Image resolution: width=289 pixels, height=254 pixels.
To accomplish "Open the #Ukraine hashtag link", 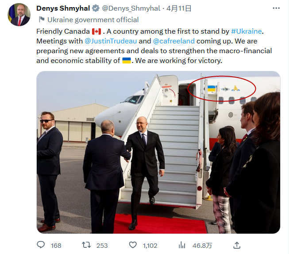I will (246, 31).
